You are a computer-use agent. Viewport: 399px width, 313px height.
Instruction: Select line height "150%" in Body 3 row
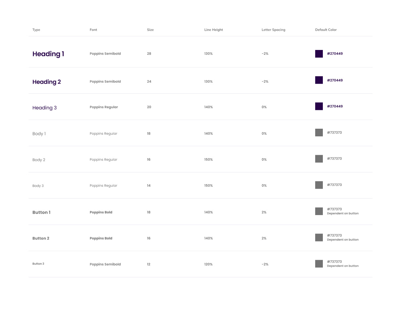(x=209, y=186)
